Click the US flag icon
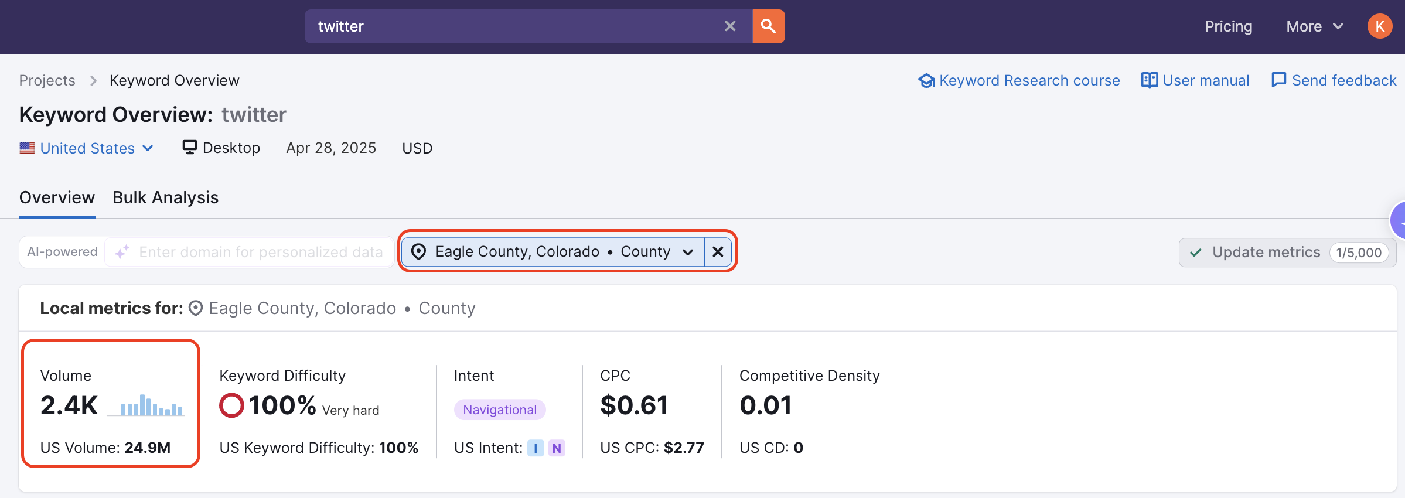 tap(27, 148)
